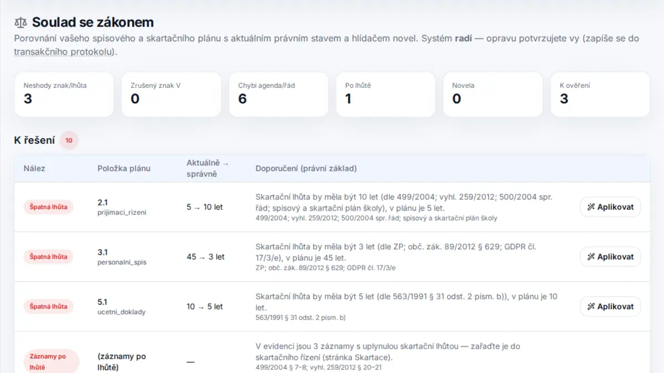The width and height of the screenshot is (664, 373).
Task: Select the K ověření card
Action: (600, 94)
